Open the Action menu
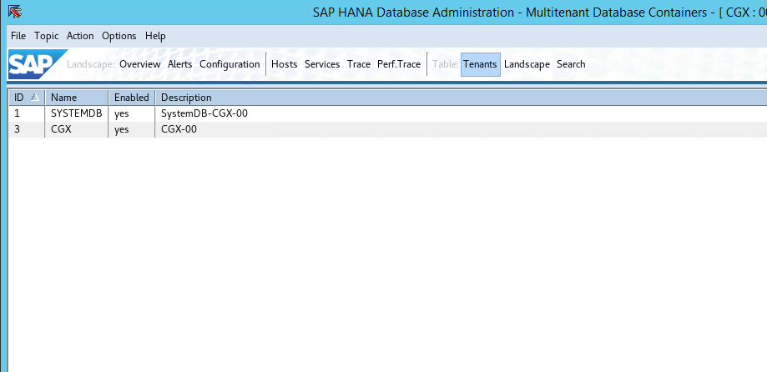This screenshot has width=767, height=372. (x=80, y=36)
